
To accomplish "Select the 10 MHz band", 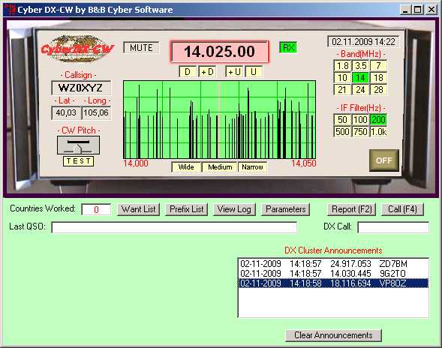I will [x=342, y=78].
